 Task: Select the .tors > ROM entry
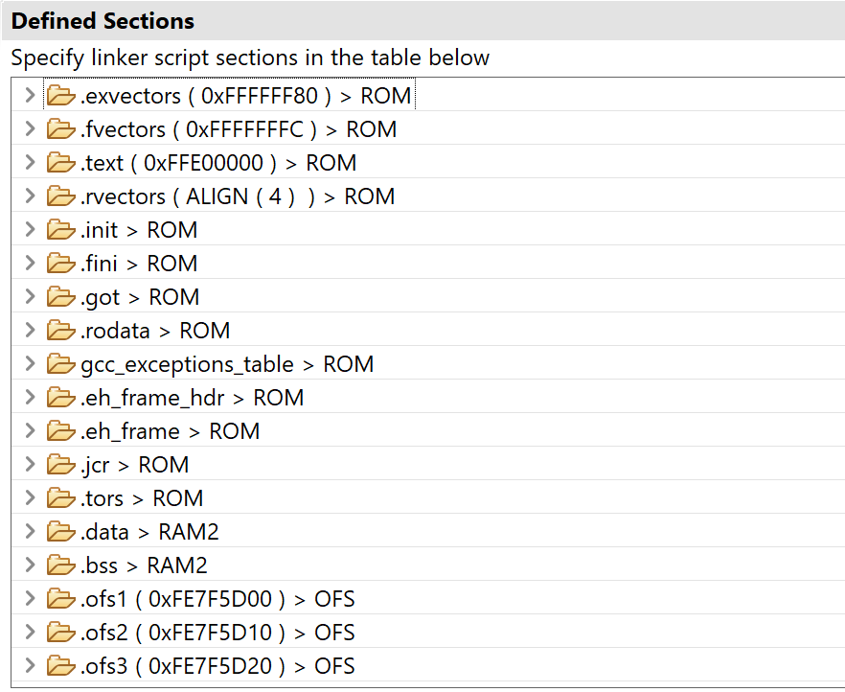click(x=142, y=498)
